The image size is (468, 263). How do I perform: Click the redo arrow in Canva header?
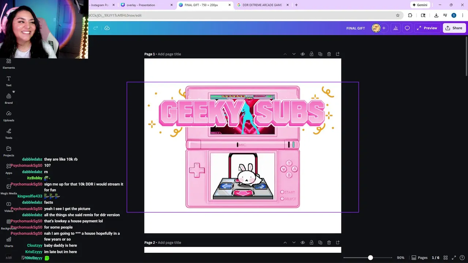[x=95, y=28]
